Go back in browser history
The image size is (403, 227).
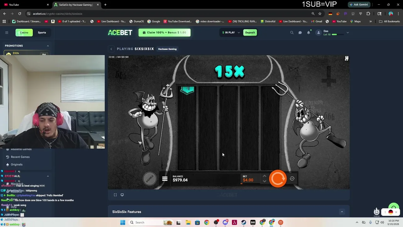tap(4, 14)
